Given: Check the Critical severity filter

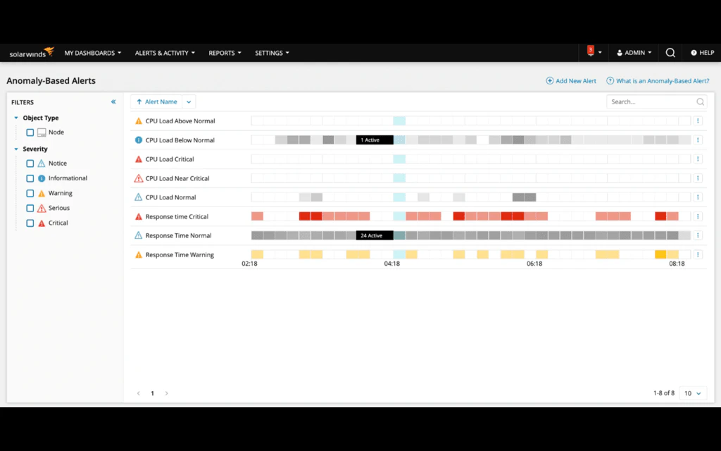Looking at the screenshot, I should 30,223.
